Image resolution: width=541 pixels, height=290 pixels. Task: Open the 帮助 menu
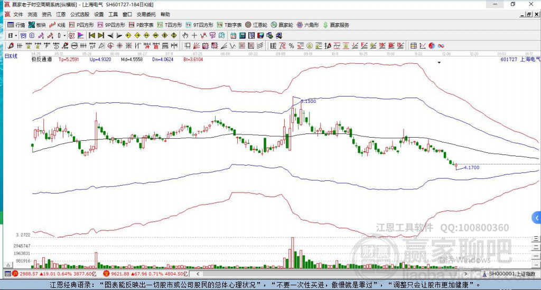165,14
